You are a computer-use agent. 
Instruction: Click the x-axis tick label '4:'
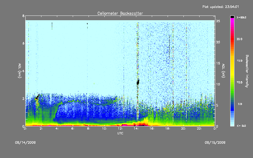57,129
